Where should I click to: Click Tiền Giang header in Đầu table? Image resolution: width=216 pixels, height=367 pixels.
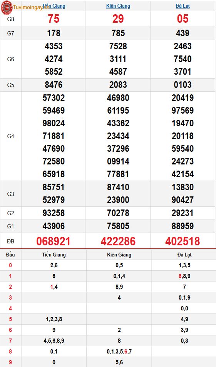54,255
